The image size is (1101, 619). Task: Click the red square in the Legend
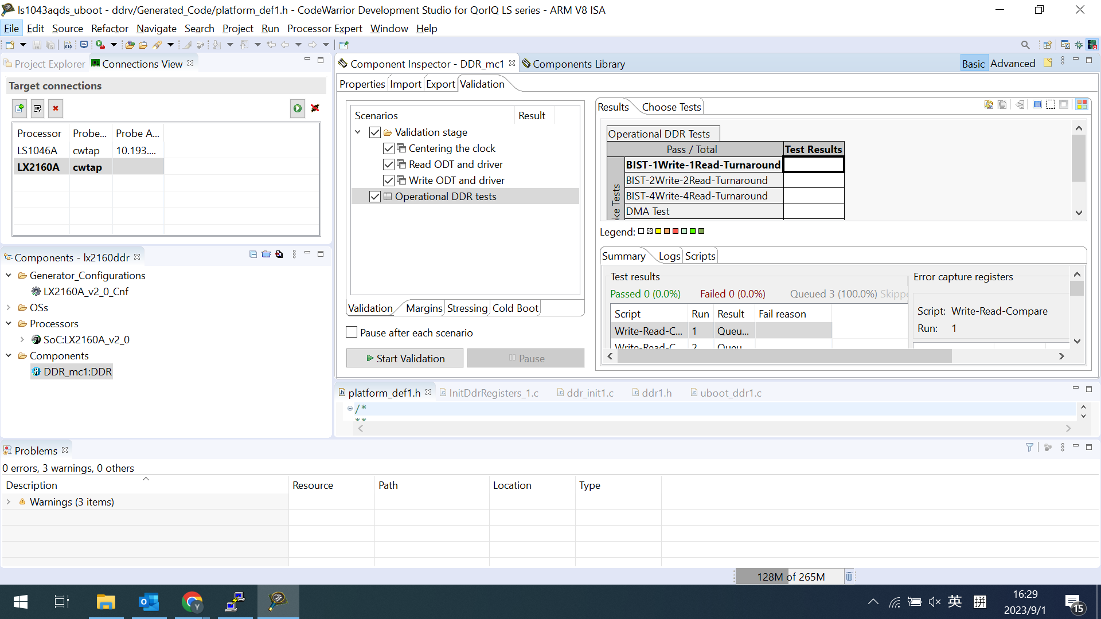(x=676, y=231)
